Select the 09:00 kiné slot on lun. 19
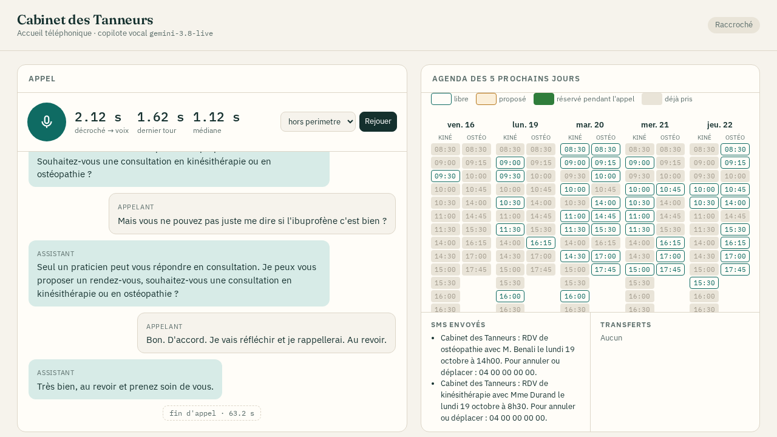Image resolution: width=777 pixels, height=437 pixels. pos(511,163)
